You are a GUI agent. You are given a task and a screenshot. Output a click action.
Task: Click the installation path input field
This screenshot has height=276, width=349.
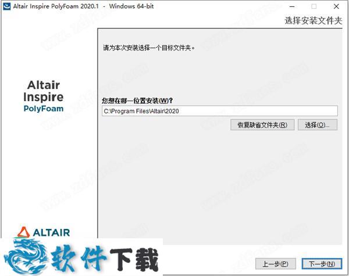tap(220, 111)
